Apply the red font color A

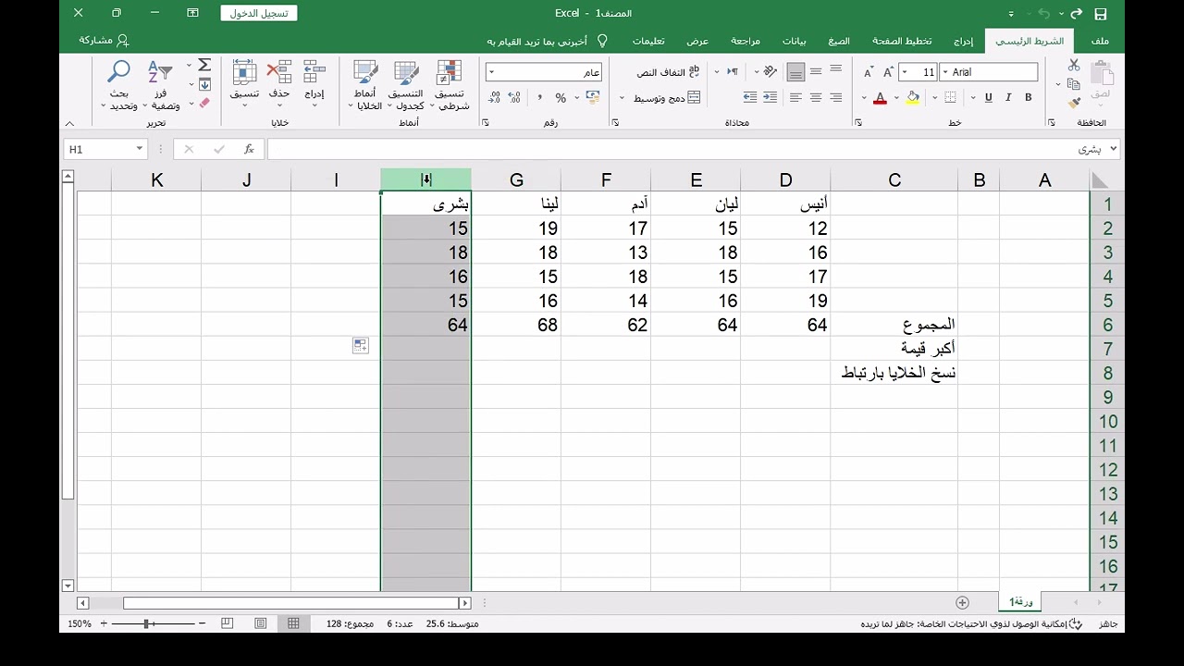(880, 97)
